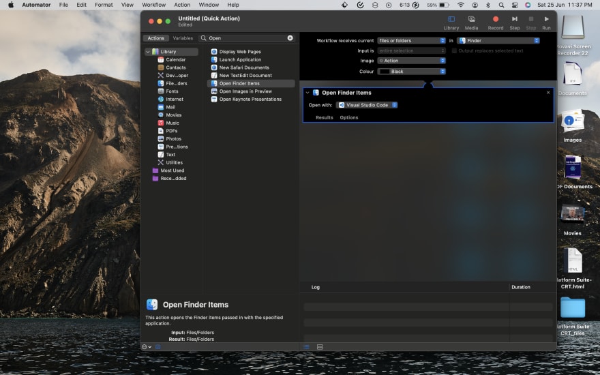Image resolution: width=600 pixels, height=375 pixels.
Task: Open the 'Open with' Visual Studio Code dropdown
Action: [x=367, y=105]
